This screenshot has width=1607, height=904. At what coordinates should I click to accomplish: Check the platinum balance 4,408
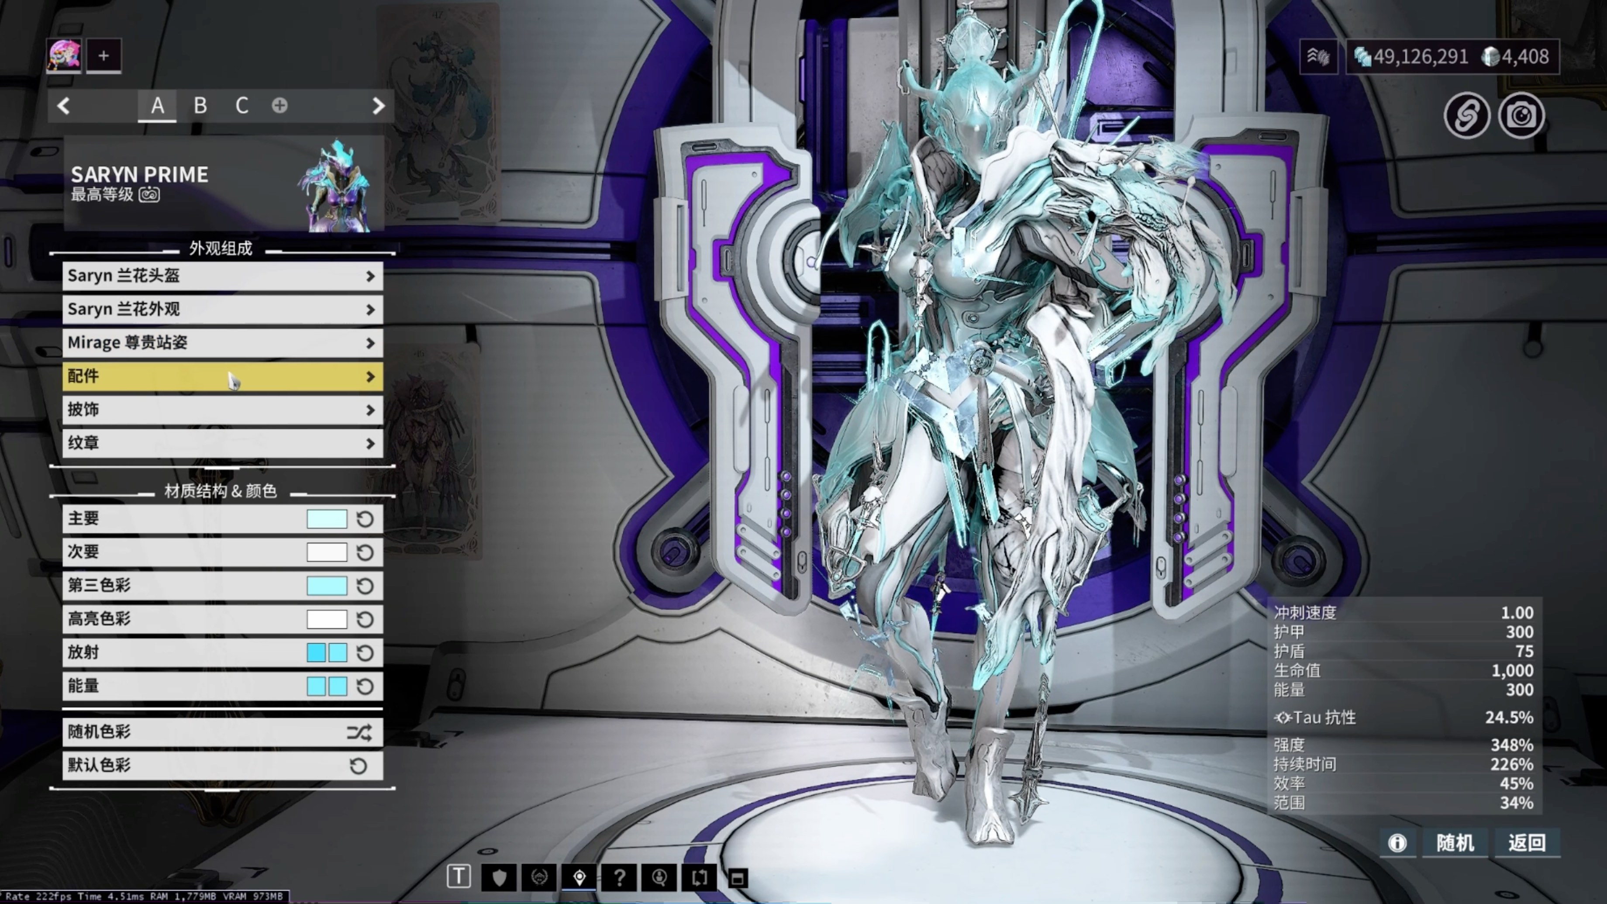(1516, 57)
